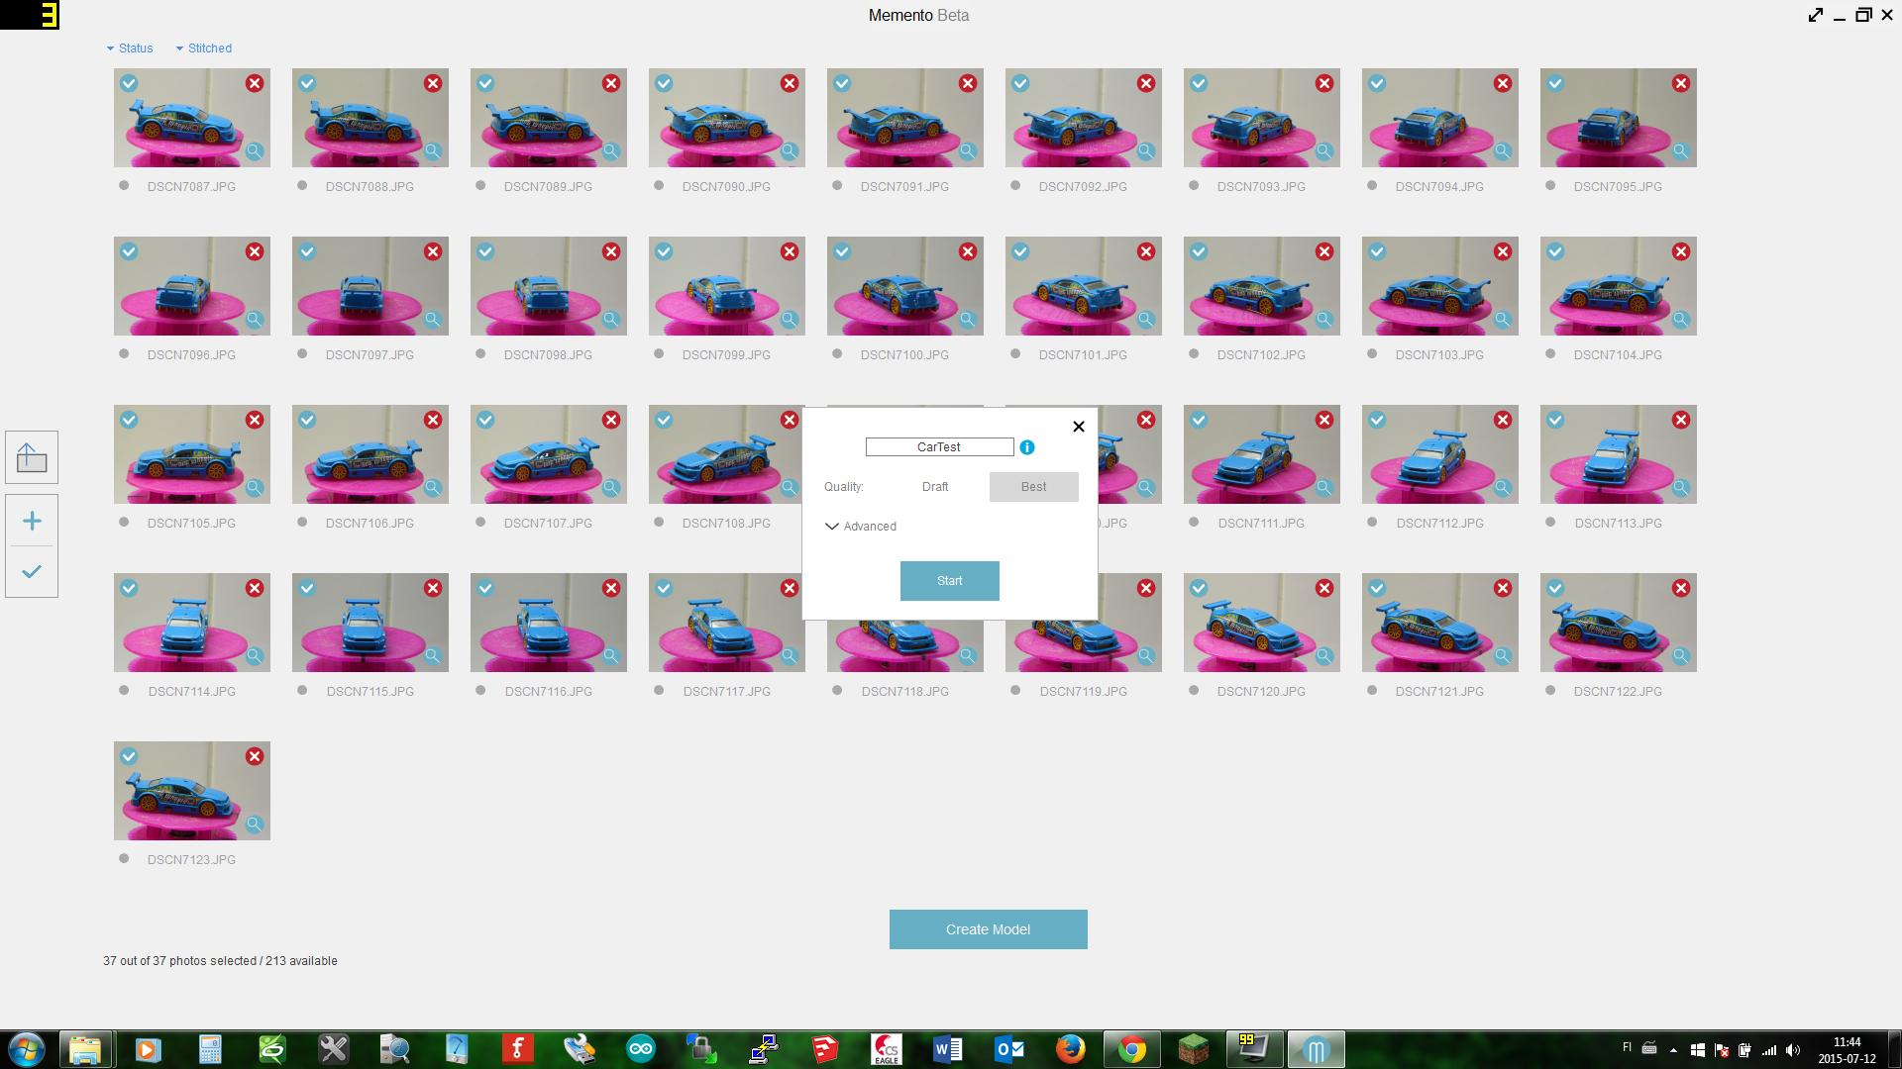This screenshot has height=1069, width=1902.
Task: Click the checkmark icon in left sidebar
Action: pyautogui.click(x=32, y=572)
